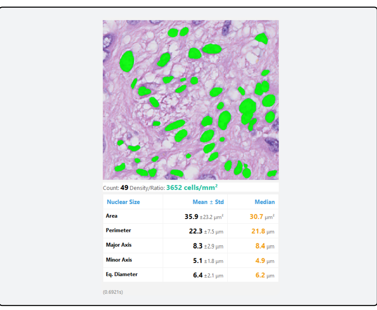This screenshot has height=310, width=377.
Task: Click the area mean value 35.9
Action: tap(191, 217)
